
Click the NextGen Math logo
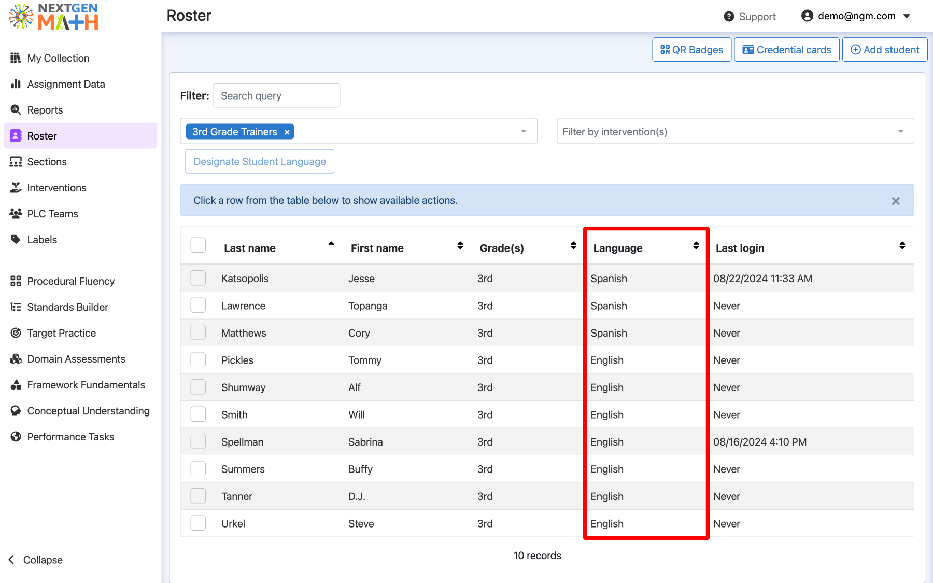tap(54, 17)
